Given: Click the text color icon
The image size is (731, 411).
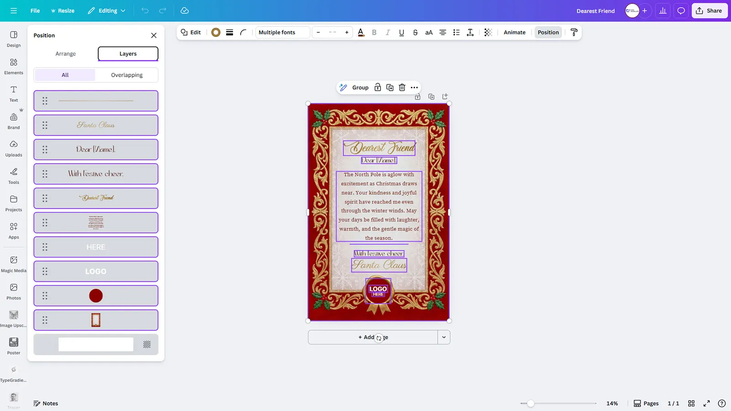Looking at the screenshot, I should 361,32.
